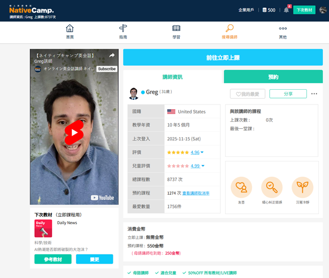The image size is (329, 278).
Task: Open the notification bell
Action: click(x=286, y=10)
